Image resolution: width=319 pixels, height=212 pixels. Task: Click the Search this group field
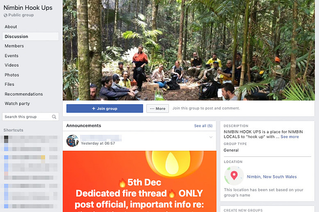coord(31,116)
